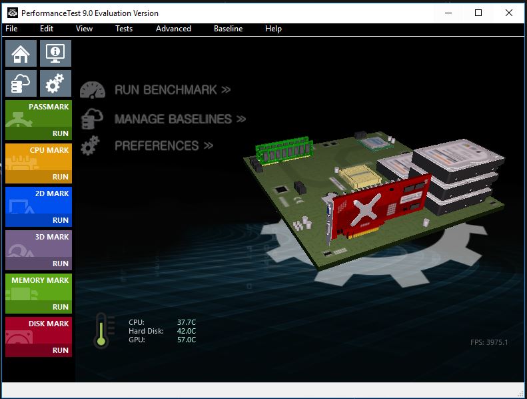
Task: Open the Tests menu
Action: 124,29
